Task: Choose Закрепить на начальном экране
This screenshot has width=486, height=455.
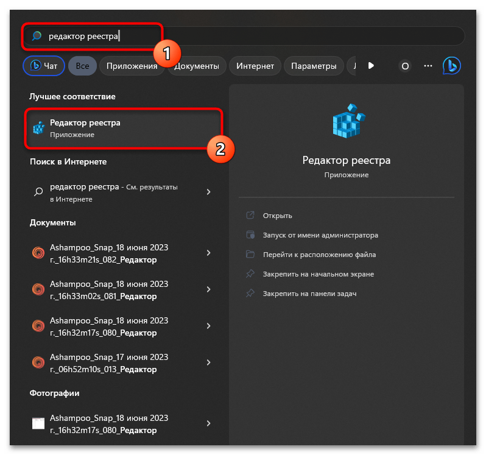Action: [319, 274]
